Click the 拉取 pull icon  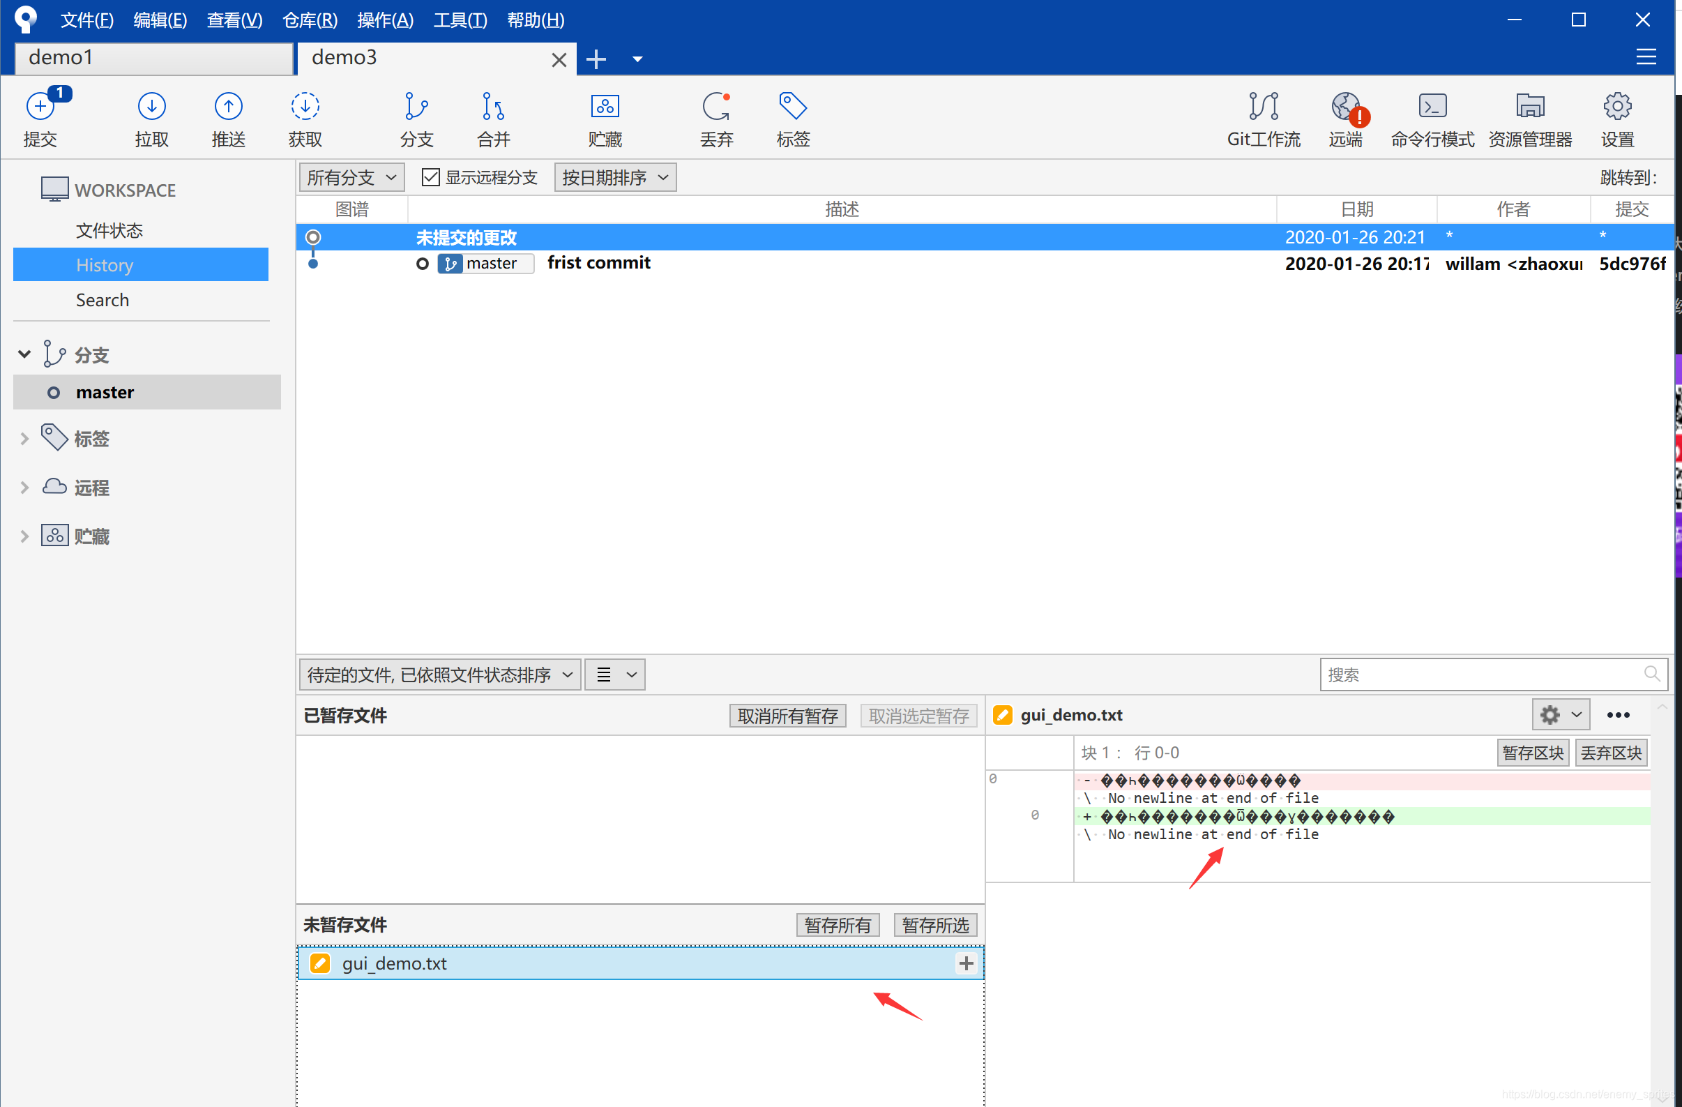(x=151, y=107)
